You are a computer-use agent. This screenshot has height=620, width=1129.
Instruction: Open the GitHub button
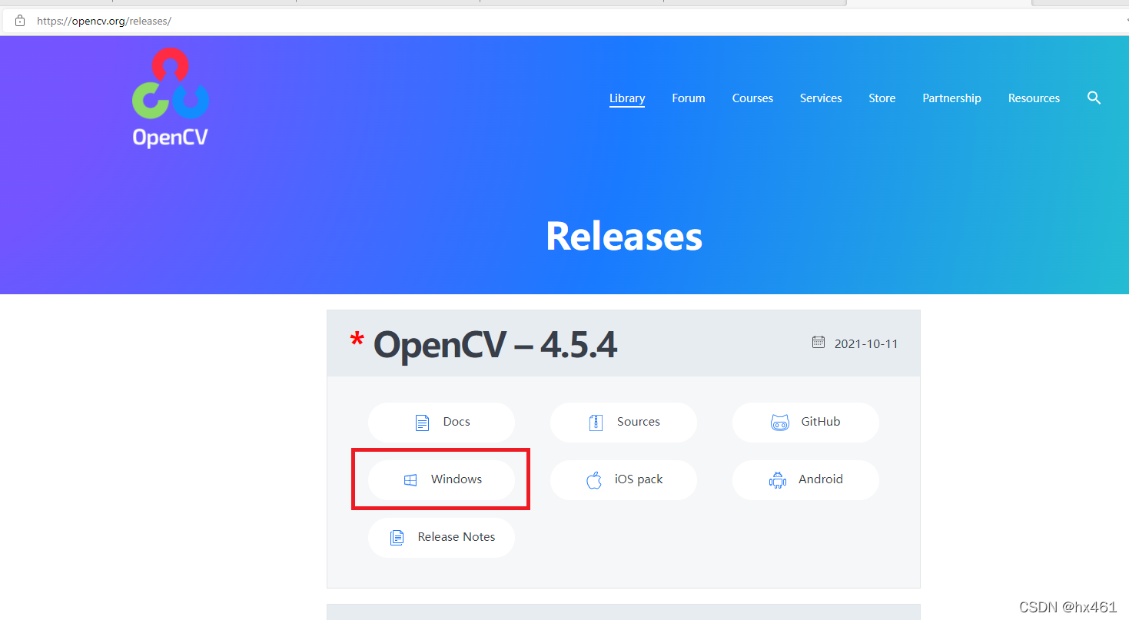pos(805,422)
